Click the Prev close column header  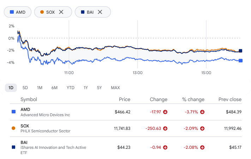tap(230, 99)
